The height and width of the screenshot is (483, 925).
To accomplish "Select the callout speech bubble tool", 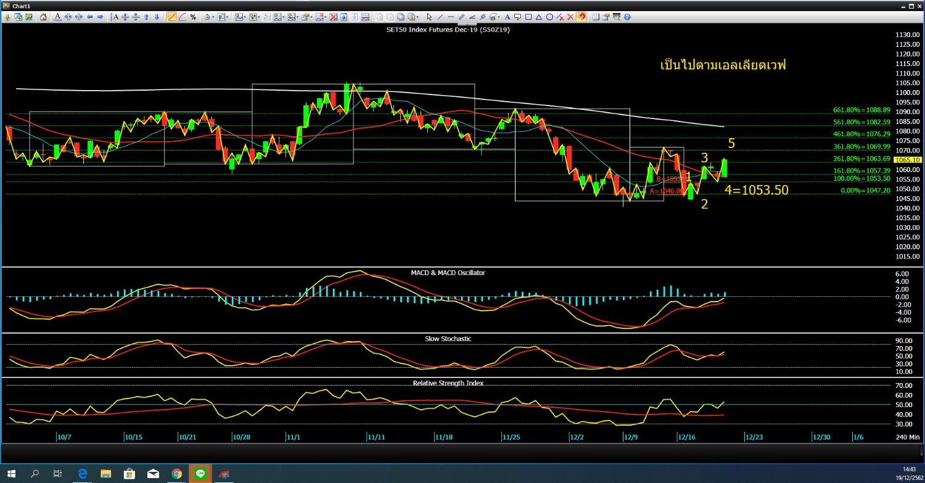I will click(517, 17).
